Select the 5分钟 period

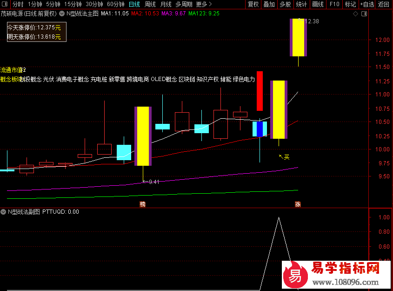click(x=53, y=4)
